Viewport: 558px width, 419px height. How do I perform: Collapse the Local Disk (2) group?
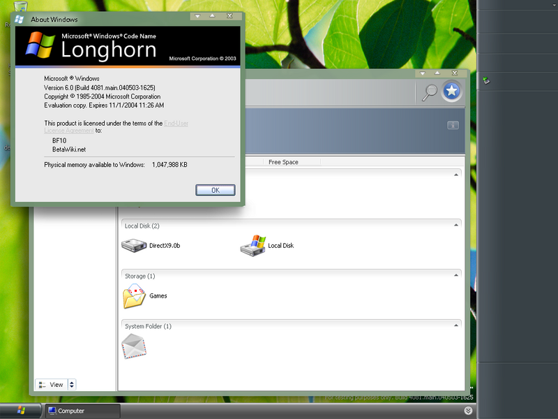coord(456,225)
